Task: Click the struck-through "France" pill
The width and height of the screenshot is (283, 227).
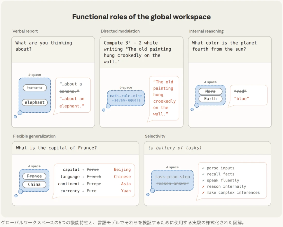Action: [x=34, y=176]
